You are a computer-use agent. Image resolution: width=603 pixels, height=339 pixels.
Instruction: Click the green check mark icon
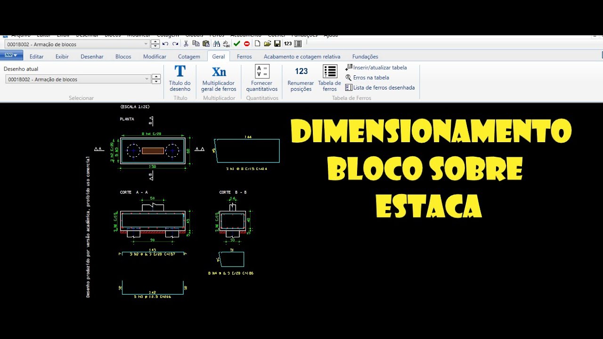[236, 44]
